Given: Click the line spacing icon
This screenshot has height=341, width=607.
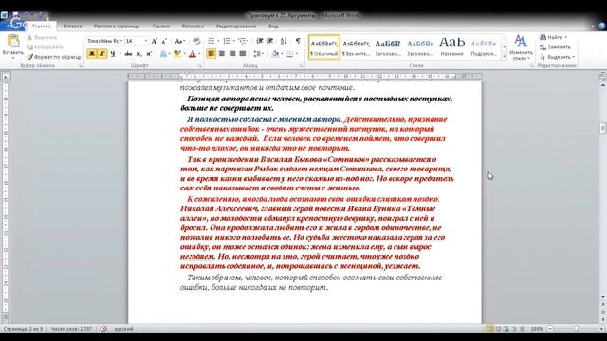Looking at the screenshot, I should pos(257,54).
